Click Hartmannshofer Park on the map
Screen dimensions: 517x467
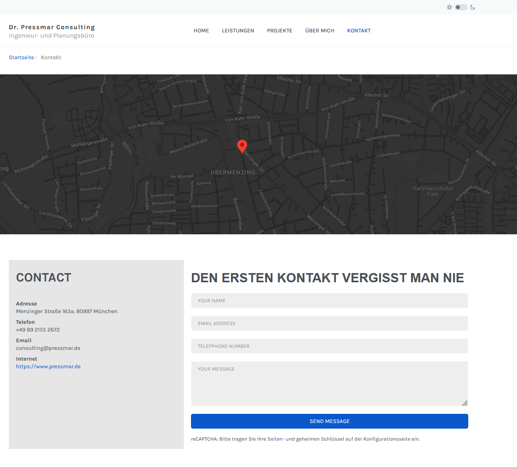click(433, 191)
